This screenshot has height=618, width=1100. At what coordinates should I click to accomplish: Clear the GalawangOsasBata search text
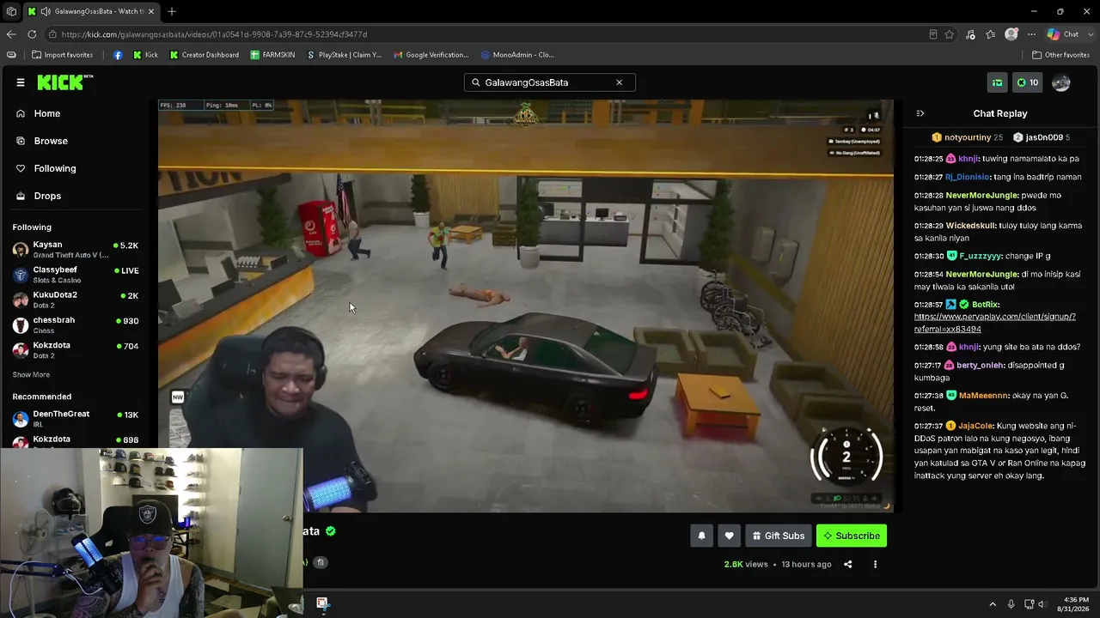(619, 82)
